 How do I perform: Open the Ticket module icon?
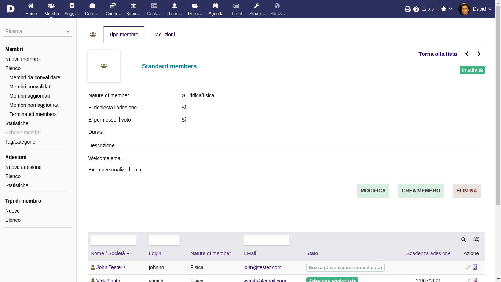(236, 6)
